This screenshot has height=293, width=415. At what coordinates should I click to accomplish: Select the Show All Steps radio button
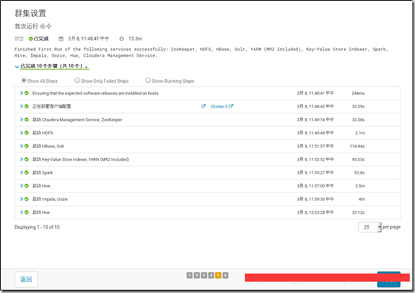tap(24, 80)
